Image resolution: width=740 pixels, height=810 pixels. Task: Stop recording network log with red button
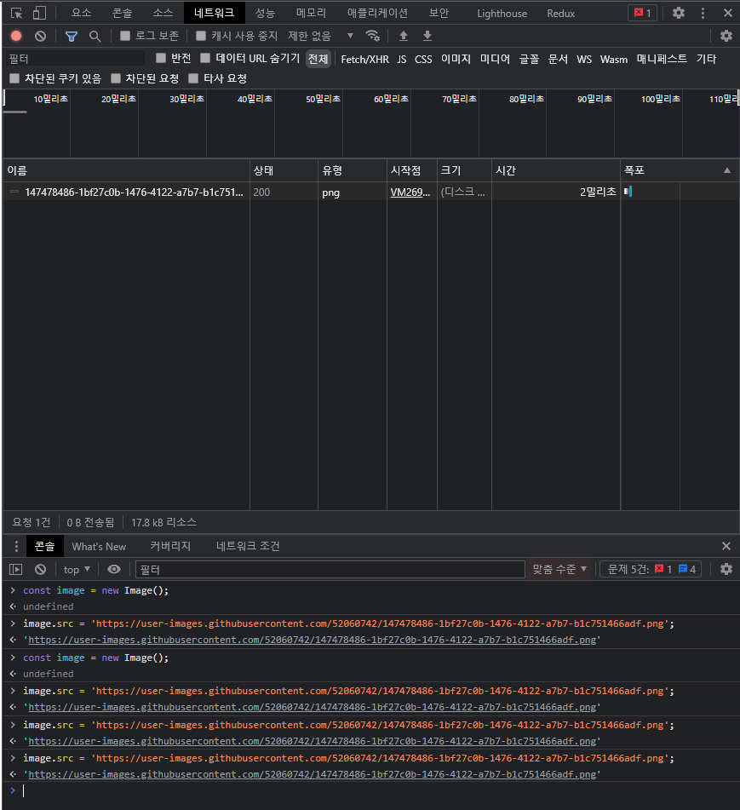(x=16, y=36)
